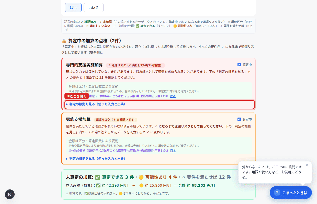
Task: Open 原本 link for 通所報酬告示第1の2
Action: pyautogui.click(x=173, y=151)
